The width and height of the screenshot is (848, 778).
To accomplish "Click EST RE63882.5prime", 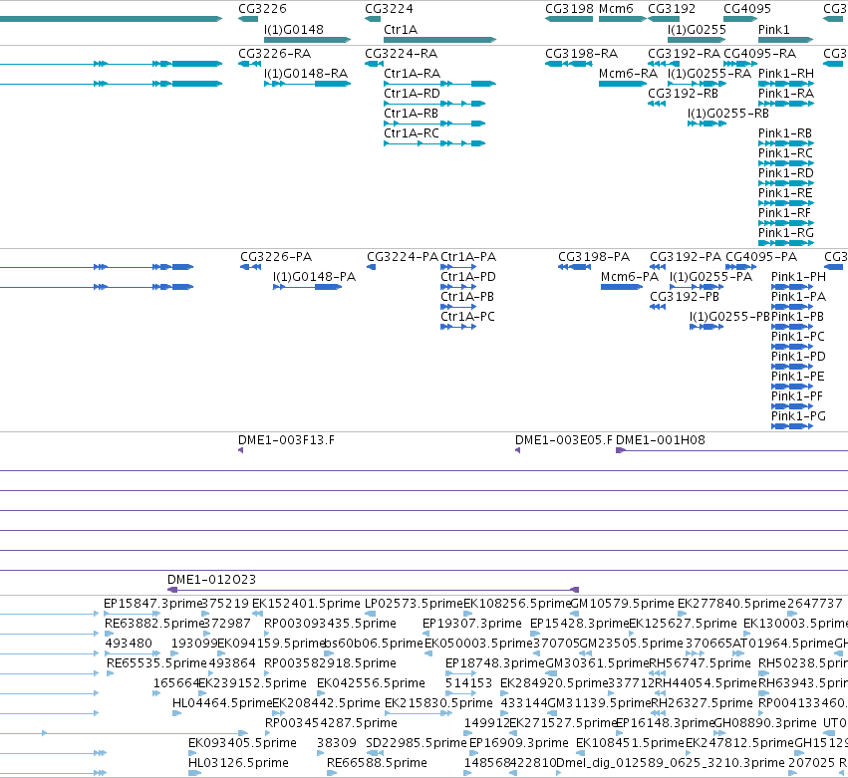I will [154, 624].
